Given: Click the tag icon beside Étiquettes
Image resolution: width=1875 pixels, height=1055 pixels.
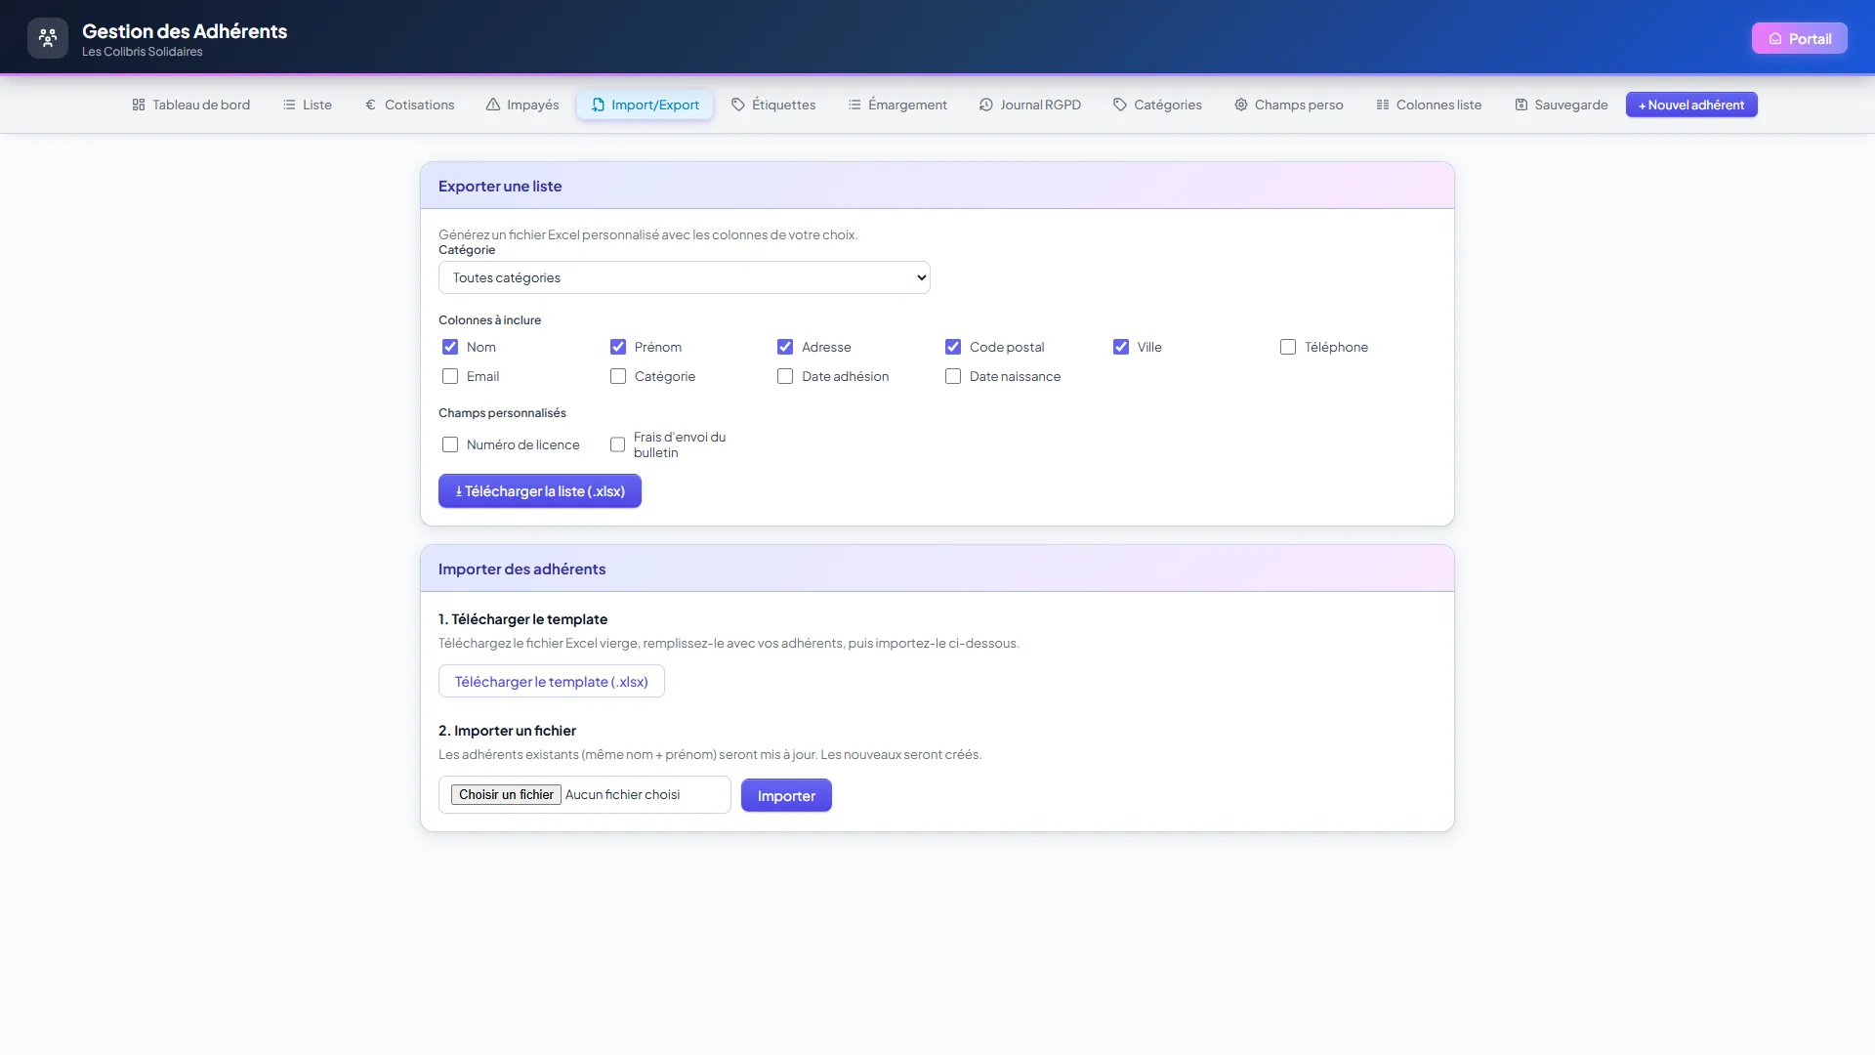Looking at the screenshot, I should pos(738,105).
